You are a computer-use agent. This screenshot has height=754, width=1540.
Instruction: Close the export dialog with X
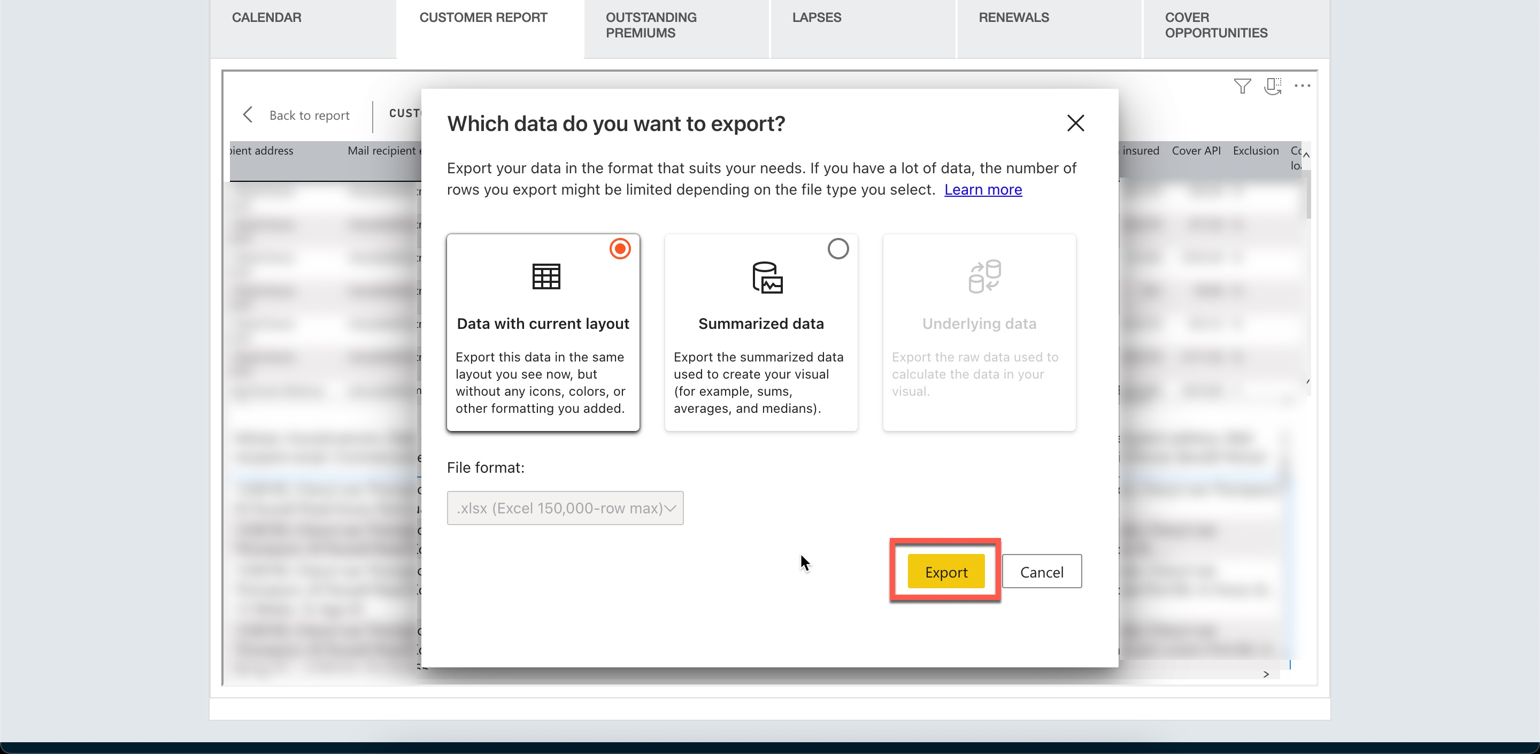[1075, 123]
